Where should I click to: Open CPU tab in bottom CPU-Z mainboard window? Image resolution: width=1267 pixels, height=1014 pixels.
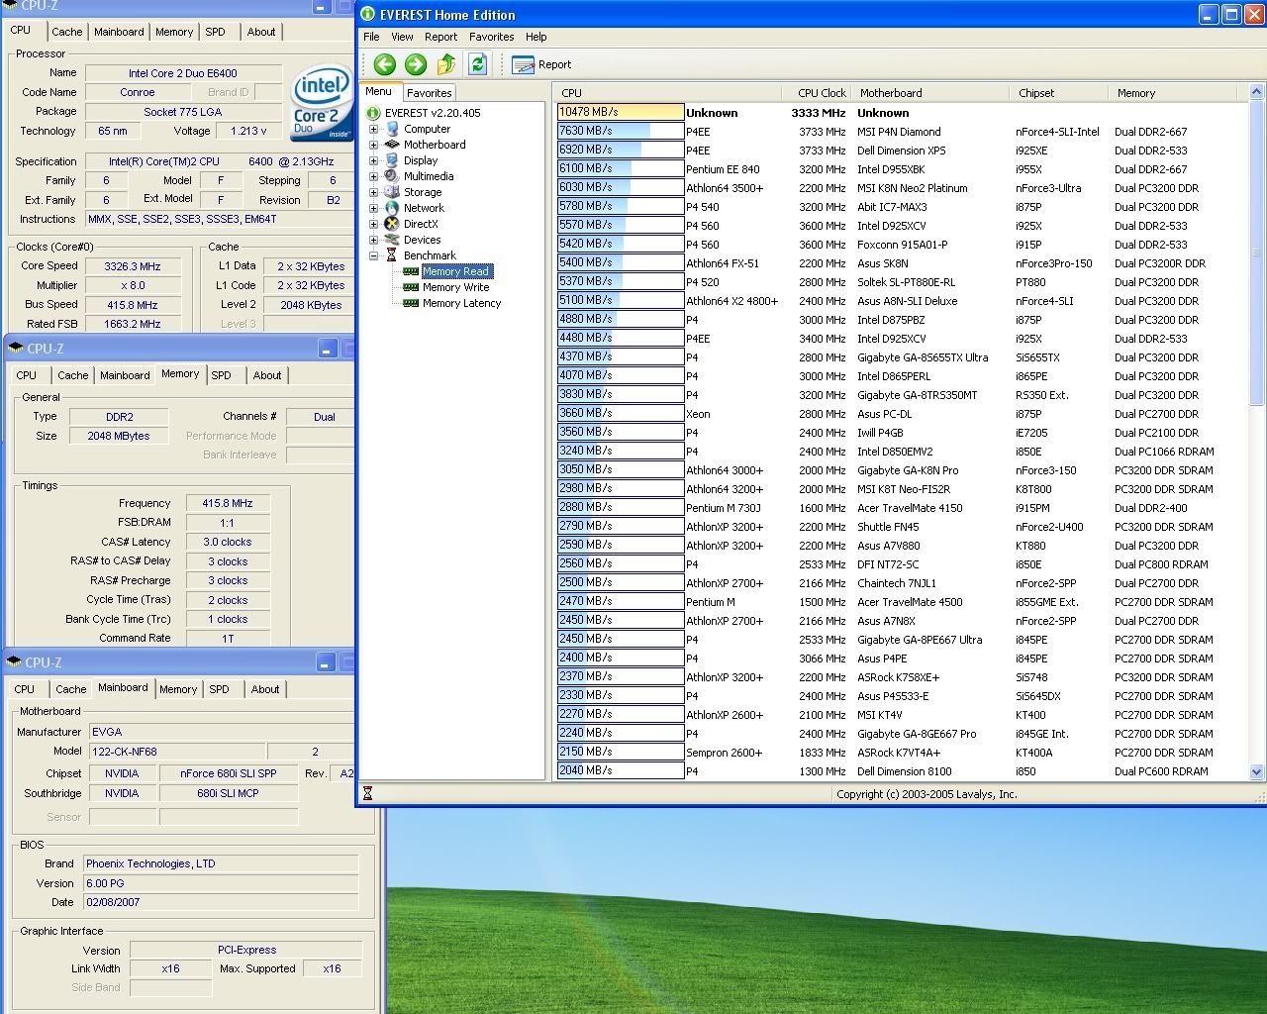pos(25,689)
